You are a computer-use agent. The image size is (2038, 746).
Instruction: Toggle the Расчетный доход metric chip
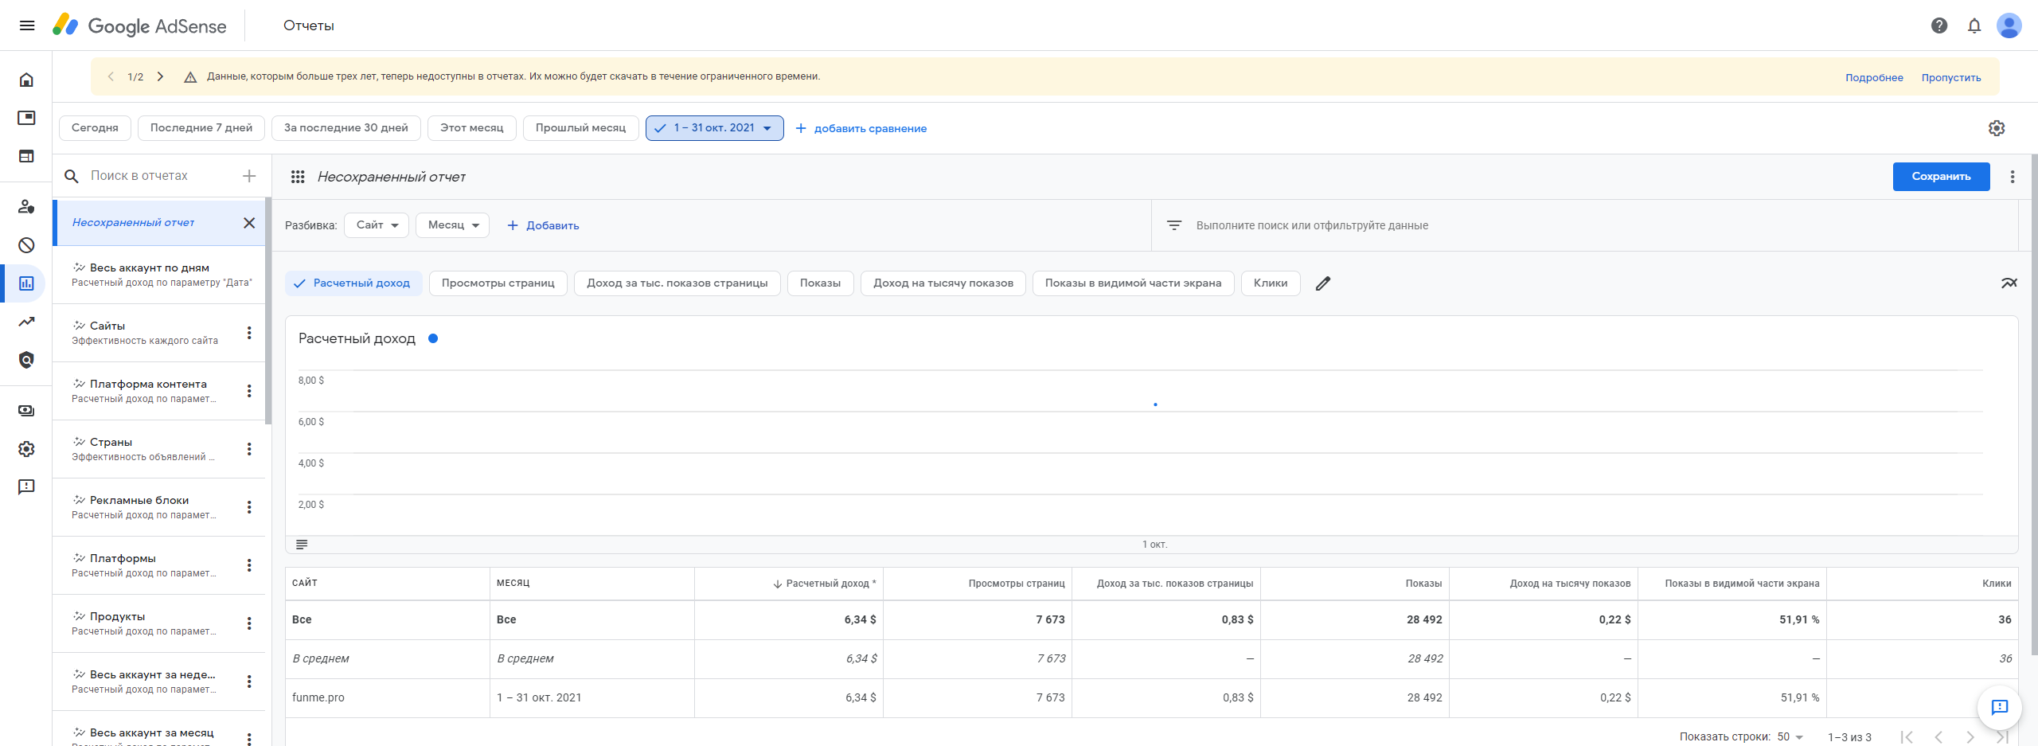pos(353,283)
